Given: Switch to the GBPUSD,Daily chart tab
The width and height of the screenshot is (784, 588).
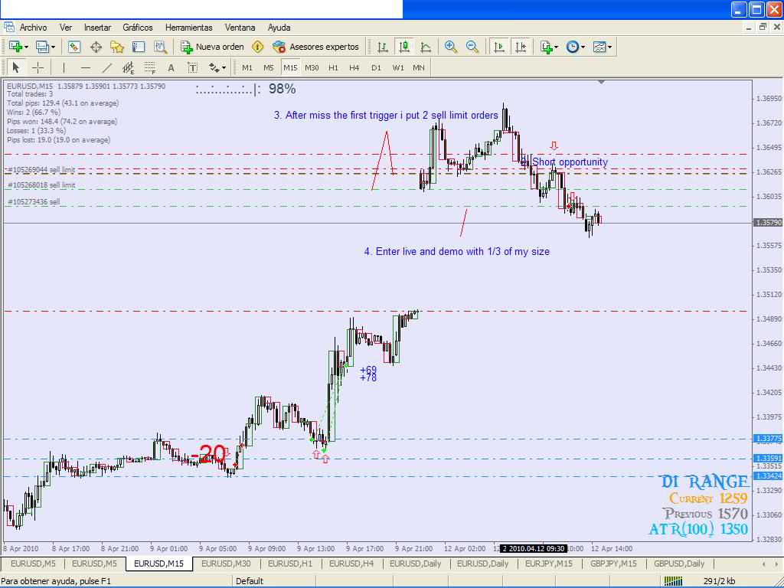Looking at the screenshot, I should click(x=679, y=563).
